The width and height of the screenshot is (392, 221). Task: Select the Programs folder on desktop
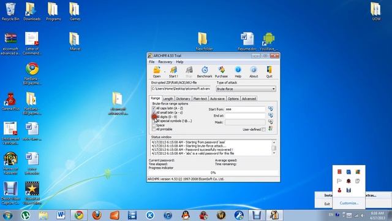(x=53, y=12)
